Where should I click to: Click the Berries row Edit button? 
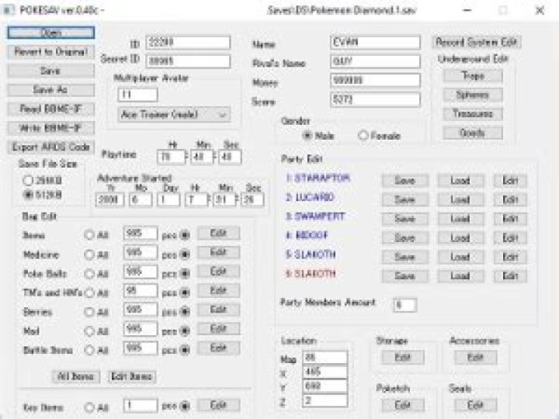[218, 310]
